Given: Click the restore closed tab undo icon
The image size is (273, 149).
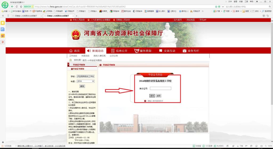Looking at the screenshot, I should (268, 16).
